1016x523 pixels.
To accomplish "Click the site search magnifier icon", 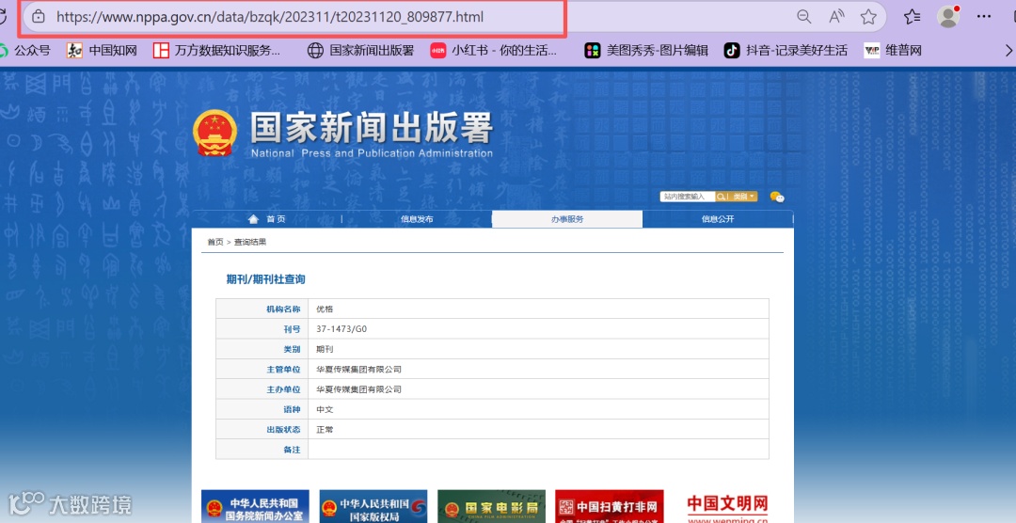I will pos(720,197).
